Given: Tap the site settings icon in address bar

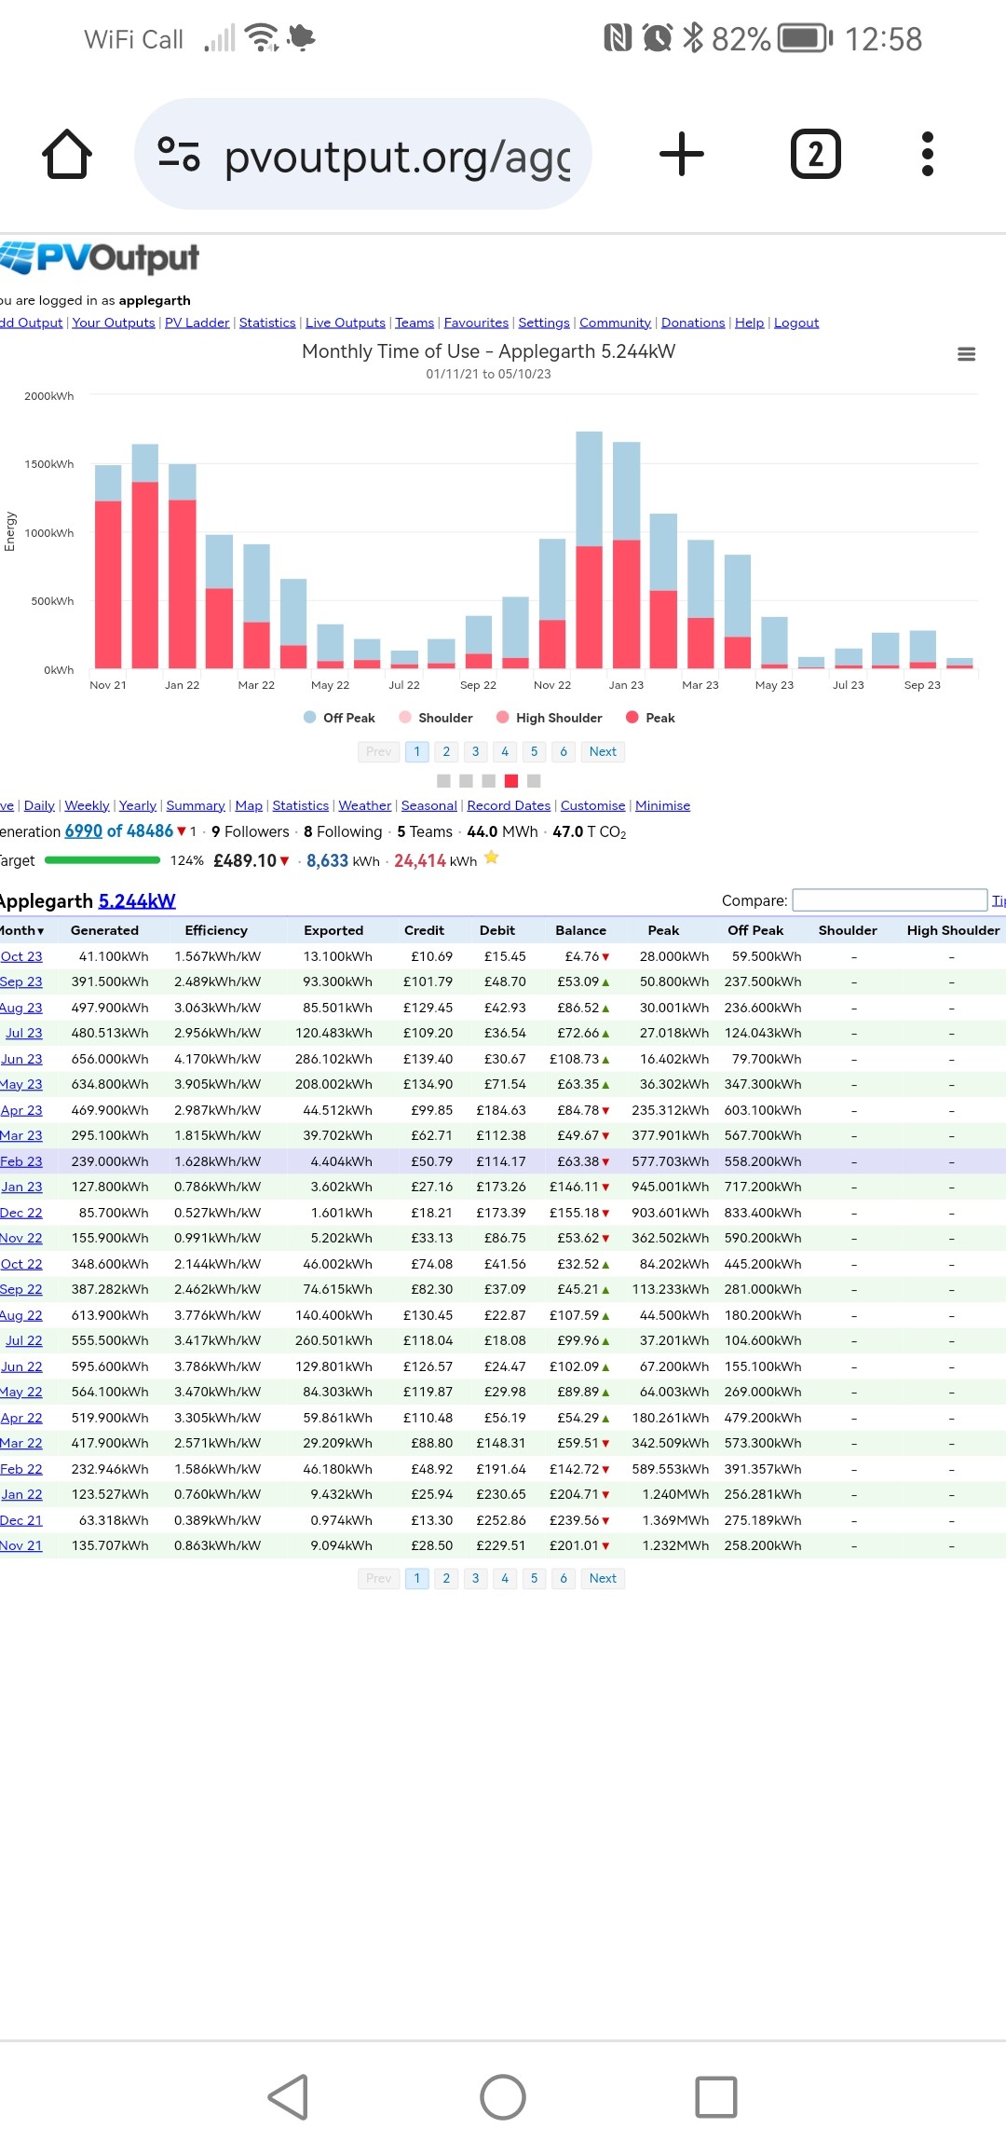Looking at the screenshot, I should click(179, 154).
